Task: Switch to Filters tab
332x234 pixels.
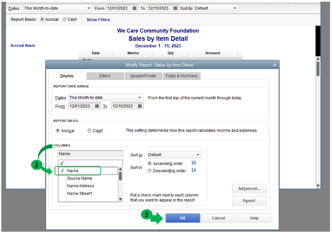Action: coord(105,76)
